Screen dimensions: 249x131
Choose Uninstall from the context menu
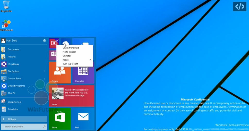click(x=75, y=56)
